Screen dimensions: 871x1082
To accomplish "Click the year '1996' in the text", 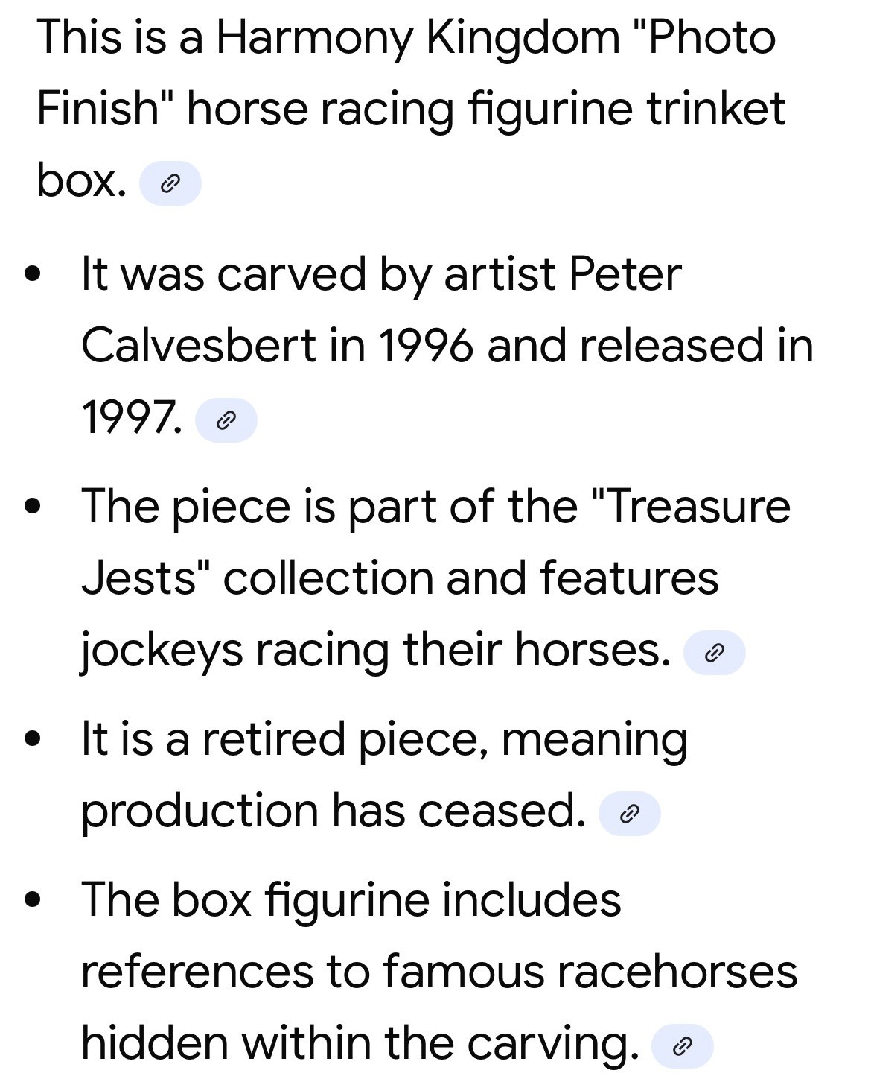I will point(425,346).
